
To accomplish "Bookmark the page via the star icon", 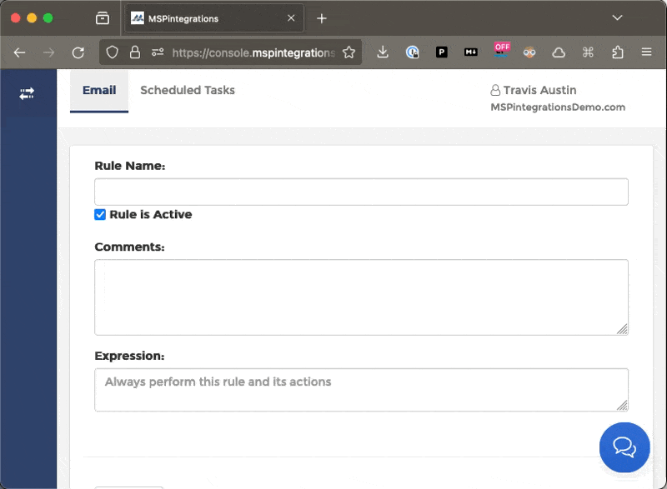I will click(349, 51).
